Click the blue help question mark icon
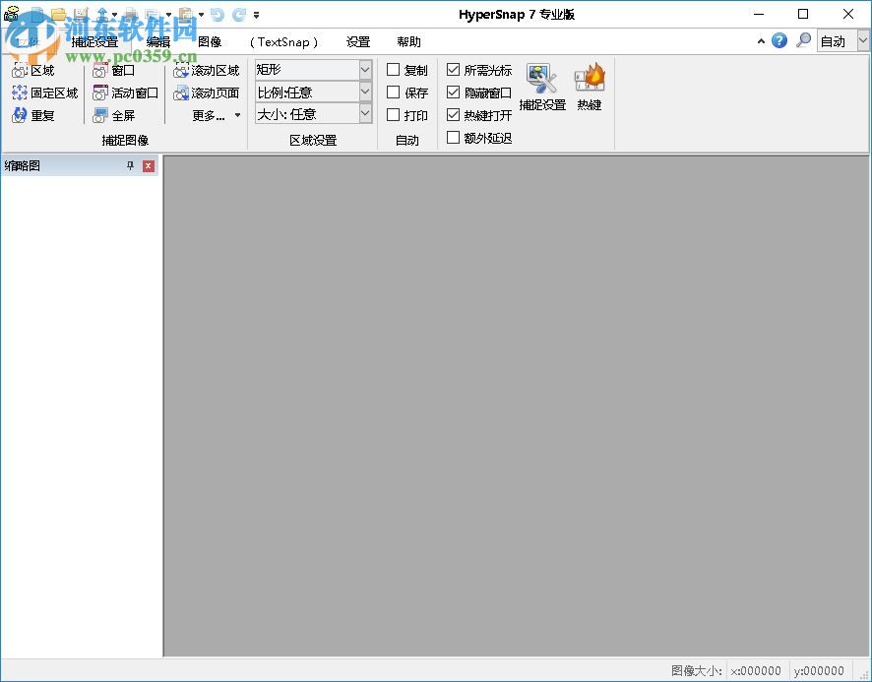 [x=779, y=41]
